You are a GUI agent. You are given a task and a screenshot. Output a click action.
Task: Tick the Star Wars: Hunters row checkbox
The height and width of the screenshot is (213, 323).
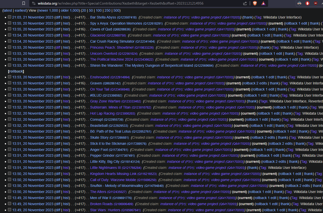[x=9, y=210]
